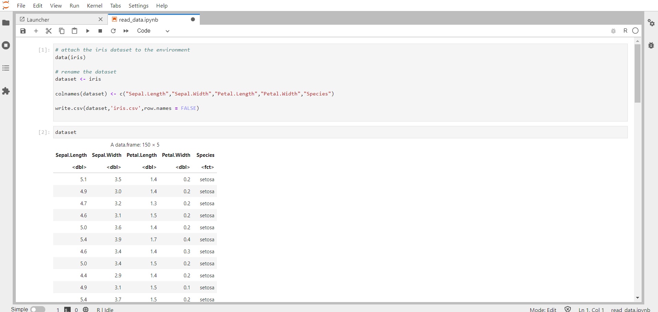Open the Edit menu
Screen dimensions: 658x312
pos(38,6)
